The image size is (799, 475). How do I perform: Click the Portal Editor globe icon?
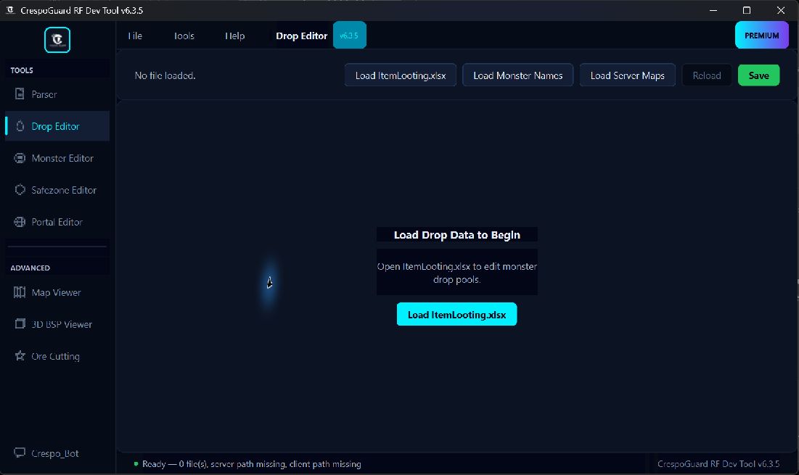(x=20, y=222)
